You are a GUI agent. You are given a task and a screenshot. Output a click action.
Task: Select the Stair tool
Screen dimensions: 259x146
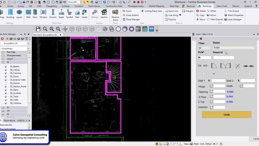click(x=77, y=14)
